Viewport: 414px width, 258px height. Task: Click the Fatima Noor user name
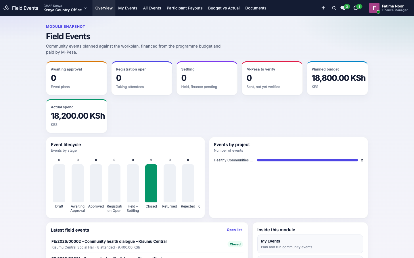tap(393, 6)
